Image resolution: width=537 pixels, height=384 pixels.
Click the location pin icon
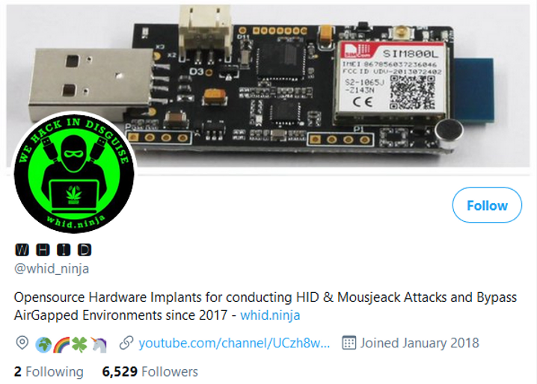click(22, 343)
